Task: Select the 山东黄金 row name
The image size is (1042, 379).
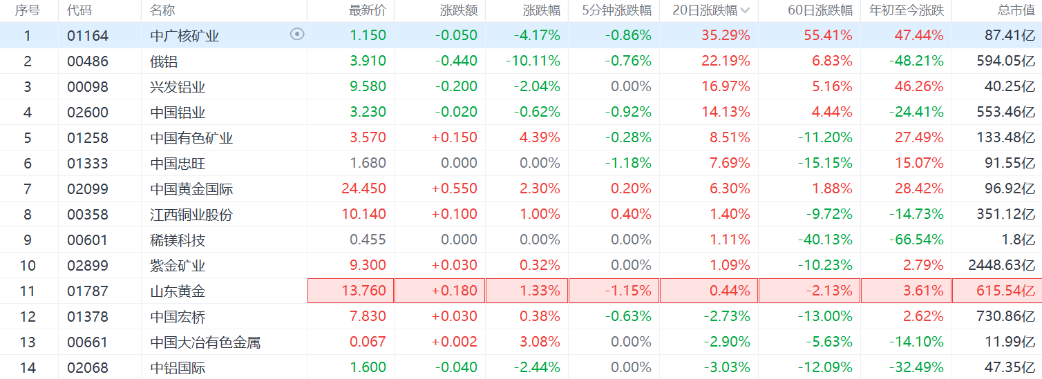Action: click(178, 291)
